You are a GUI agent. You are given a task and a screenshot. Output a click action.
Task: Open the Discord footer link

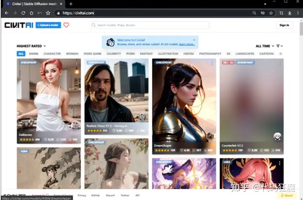click(x=110, y=195)
